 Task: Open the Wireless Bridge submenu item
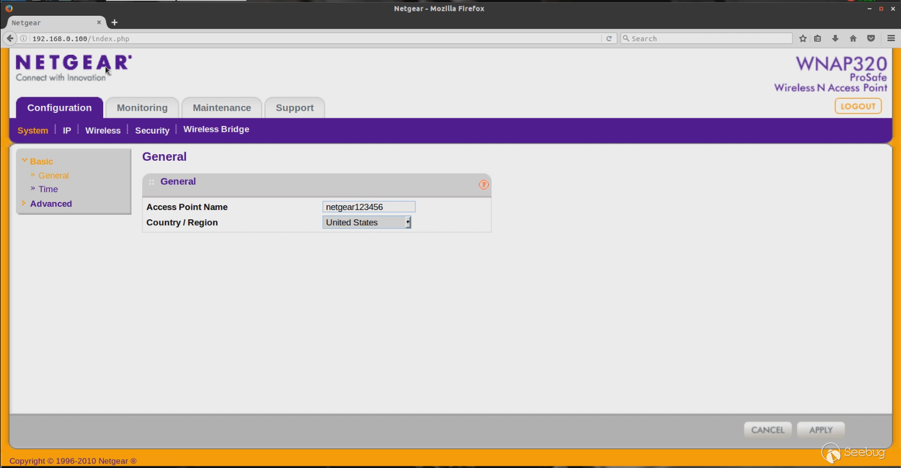216,129
